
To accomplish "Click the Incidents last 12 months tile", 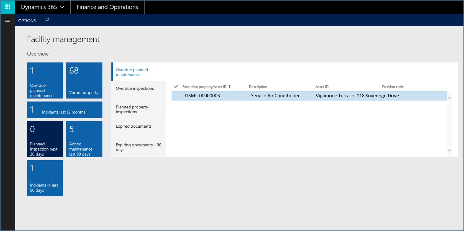I will pyautogui.click(x=65, y=110).
